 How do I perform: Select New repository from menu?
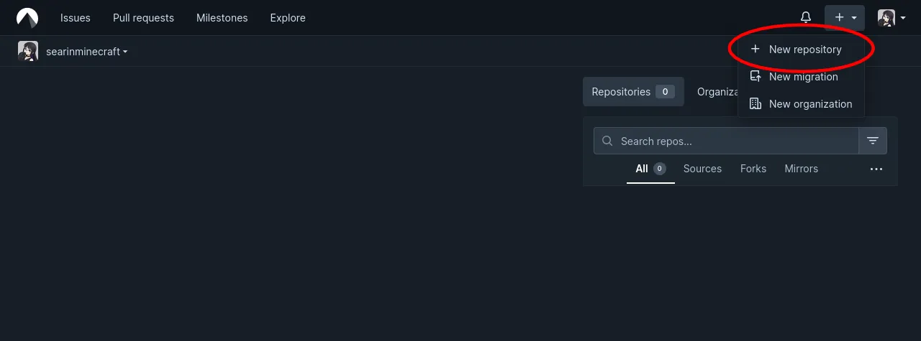click(x=804, y=50)
